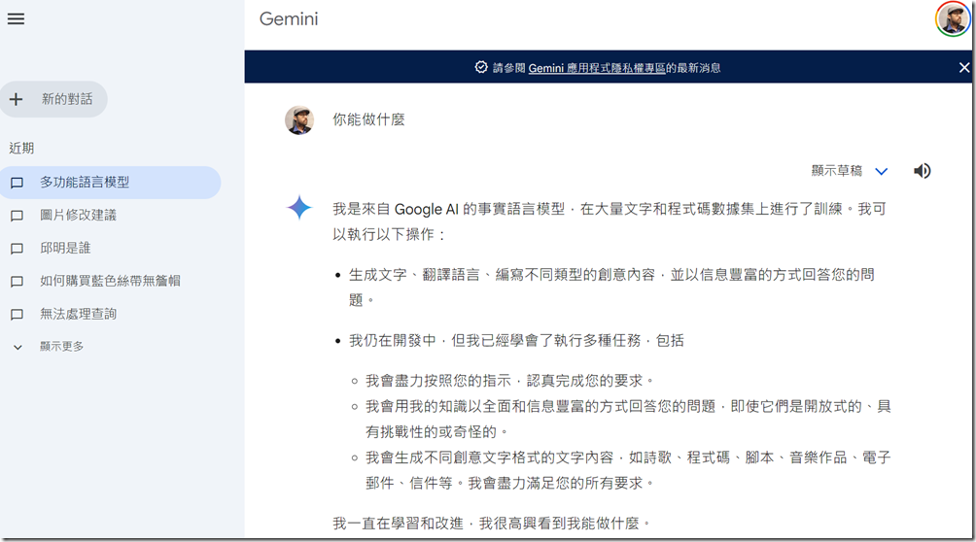The image size is (976, 542).
Task: Click the Gemini sparkle icon
Action: coord(298,207)
